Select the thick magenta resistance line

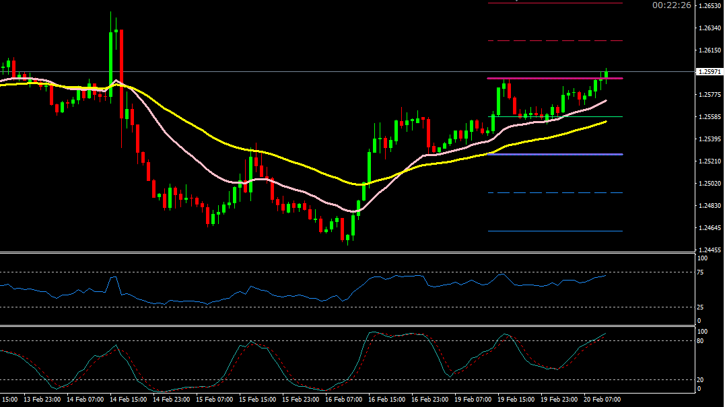[555, 78]
